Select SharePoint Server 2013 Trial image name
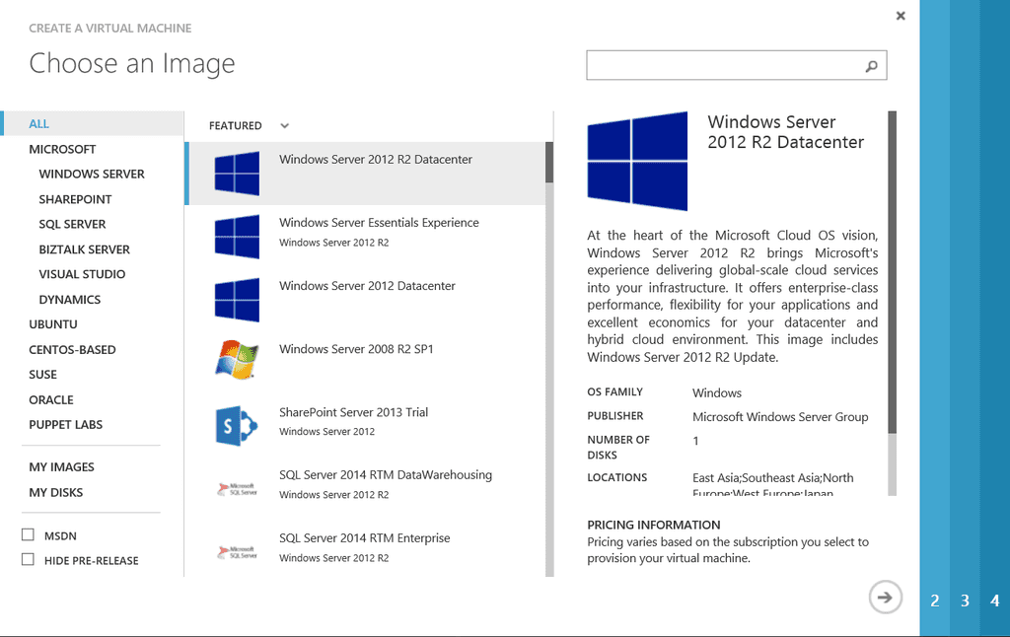 (354, 412)
